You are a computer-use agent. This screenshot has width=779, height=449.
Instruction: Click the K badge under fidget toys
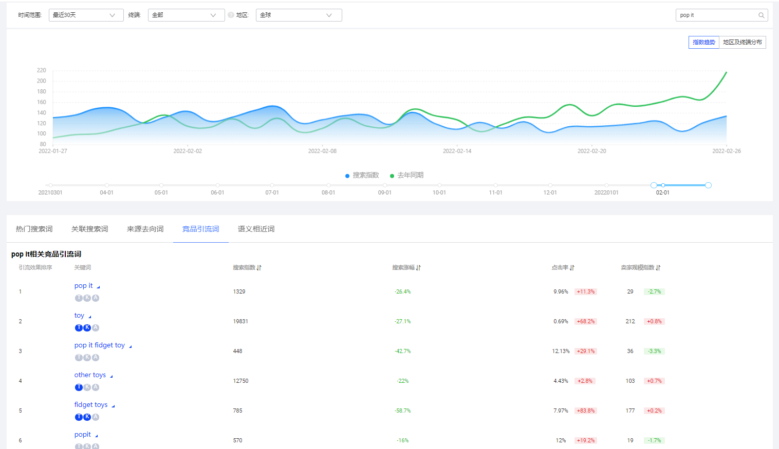(87, 417)
